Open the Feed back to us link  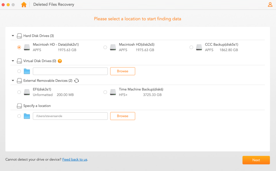[75, 159]
